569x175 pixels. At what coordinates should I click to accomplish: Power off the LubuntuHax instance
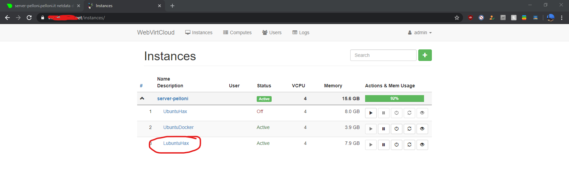(x=396, y=145)
